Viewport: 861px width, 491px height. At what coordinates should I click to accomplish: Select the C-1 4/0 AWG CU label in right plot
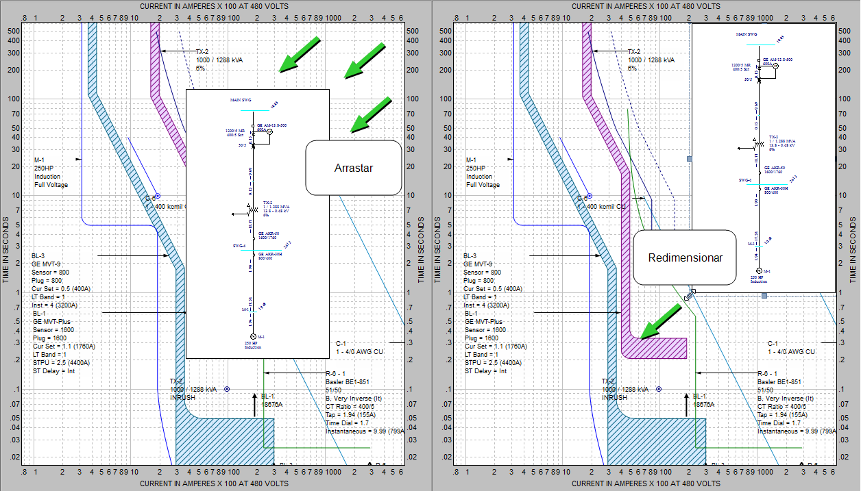tap(790, 347)
